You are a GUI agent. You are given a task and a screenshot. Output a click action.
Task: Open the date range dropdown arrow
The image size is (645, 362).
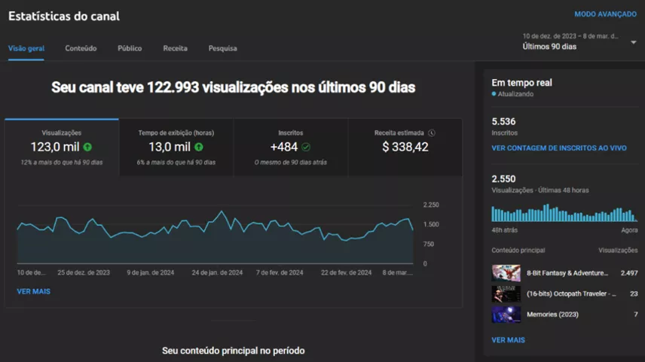[633, 42]
